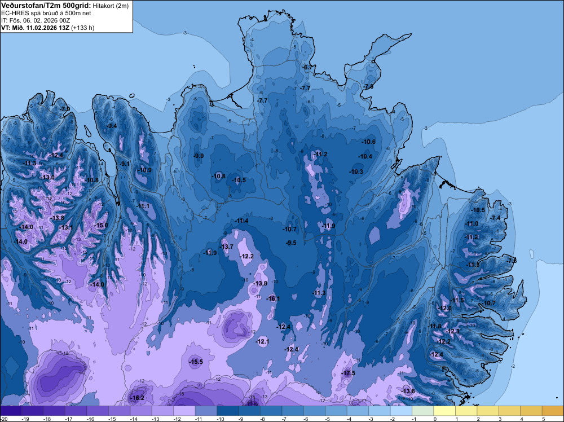Screen dimensions: 564x422
Task: Click the -9.9 temperature value
Action: click(x=199, y=156)
